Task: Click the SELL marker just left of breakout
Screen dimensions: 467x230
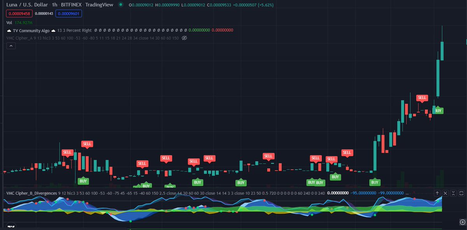Action: (347, 153)
